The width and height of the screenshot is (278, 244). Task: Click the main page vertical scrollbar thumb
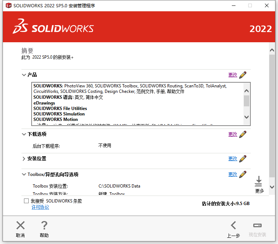272,116
